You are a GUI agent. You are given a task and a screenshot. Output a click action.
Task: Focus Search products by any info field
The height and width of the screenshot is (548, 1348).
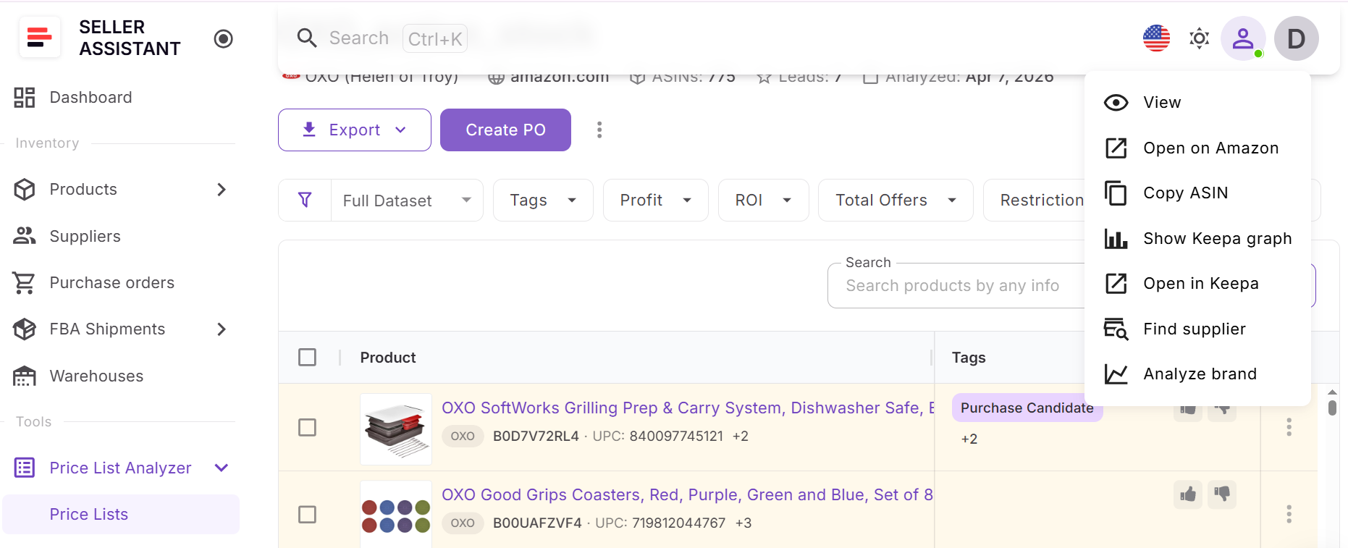956,286
